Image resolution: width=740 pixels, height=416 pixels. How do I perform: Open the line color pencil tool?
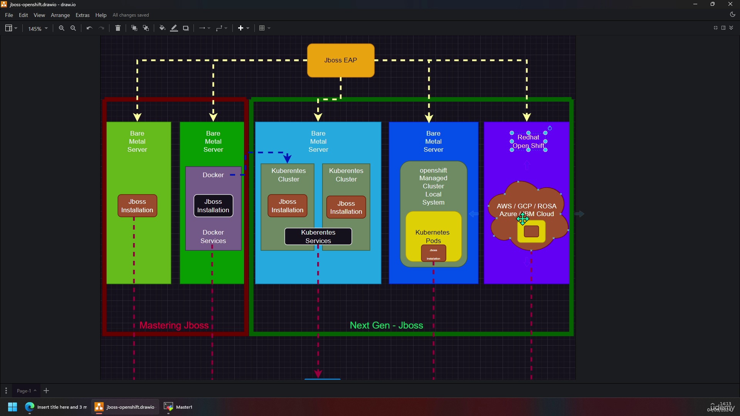pyautogui.click(x=174, y=28)
